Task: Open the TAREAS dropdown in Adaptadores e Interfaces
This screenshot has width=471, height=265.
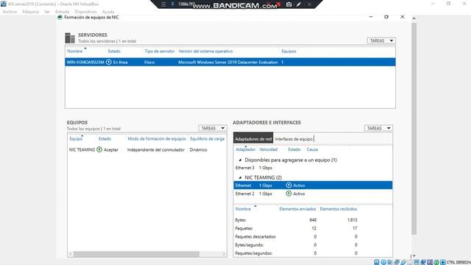Action: [x=378, y=128]
